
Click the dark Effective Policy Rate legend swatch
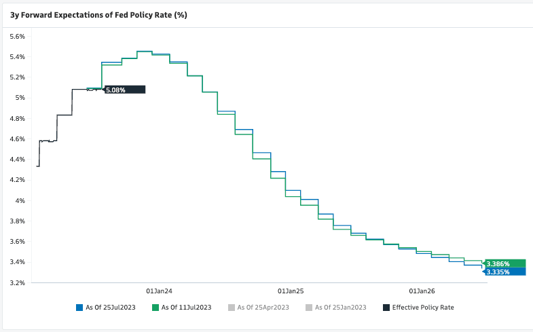point(386,308)
